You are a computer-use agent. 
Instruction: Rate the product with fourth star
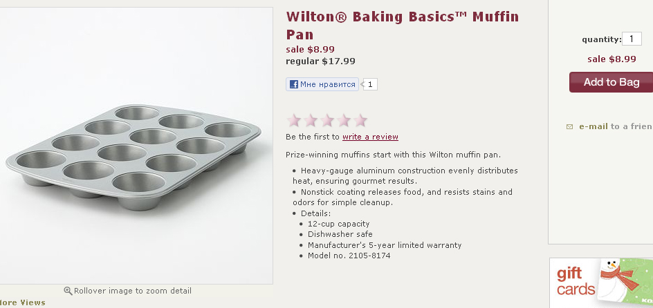click(344, 121)
